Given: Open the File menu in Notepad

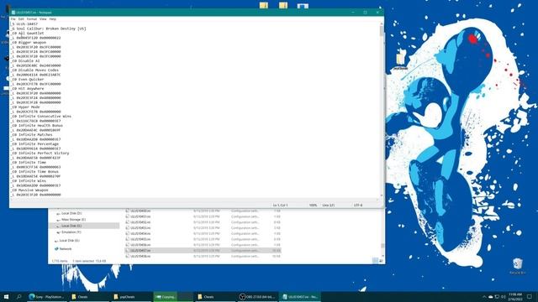Looking at the screenshot, I should (x=13, y=19).
